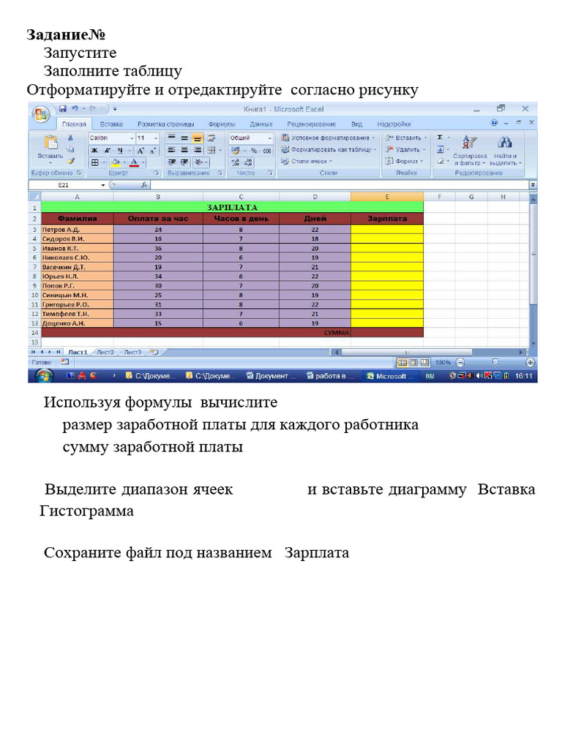Image resolution: width=562 pixels, height=749 pixels.
Task: Click Вставить in the Ячейки group
Action: point(406,138)
